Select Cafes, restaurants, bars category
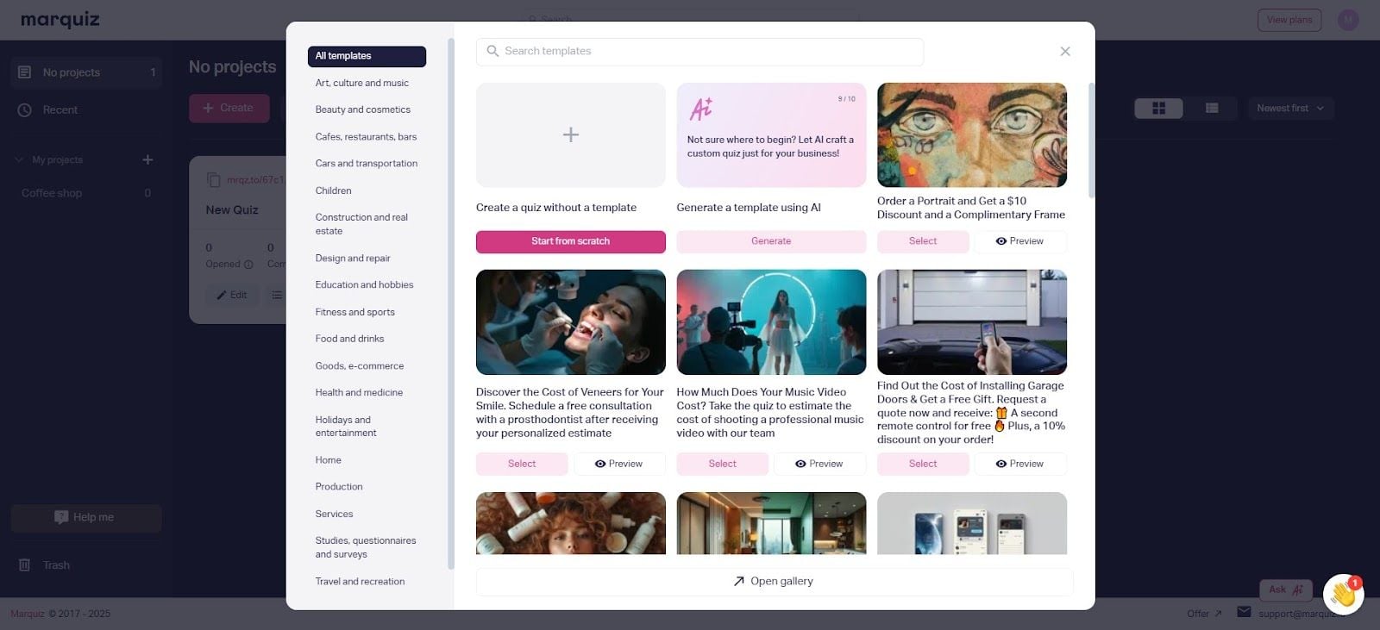The height and width of the screenshot is (630, 1380). tap(366, 136)
